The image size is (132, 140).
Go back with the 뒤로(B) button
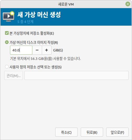pyautogui.click(x=92, y=132)
